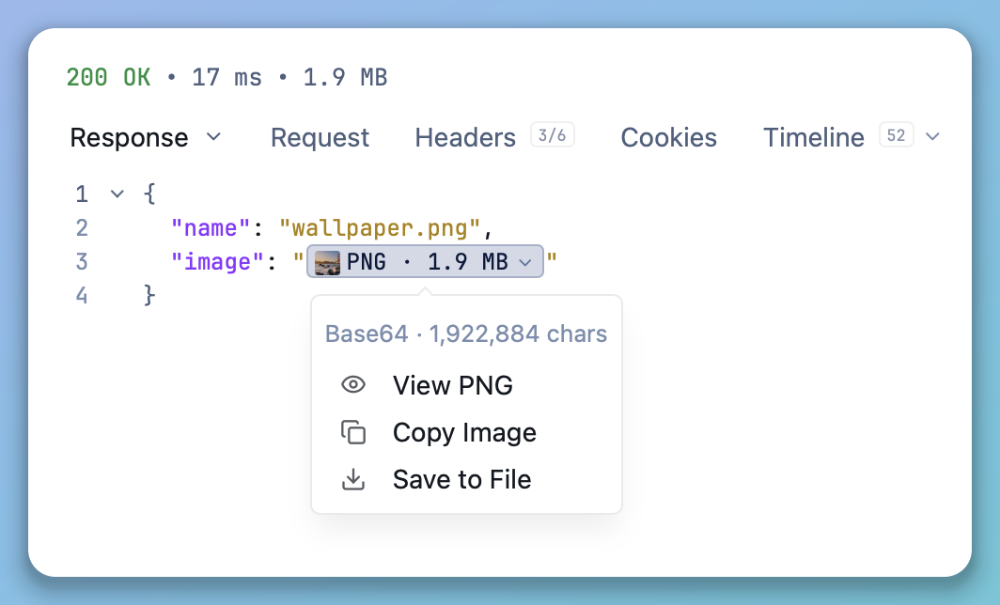The width and height of the screenshot is (1000, 605).
Task: Click the 200 OK status text
Action: click(108, 78)
